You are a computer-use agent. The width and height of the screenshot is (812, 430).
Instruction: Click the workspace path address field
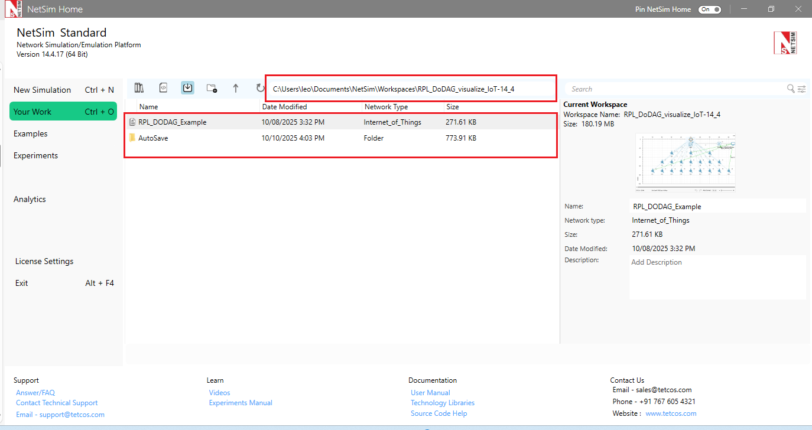[x=411, y=89]
